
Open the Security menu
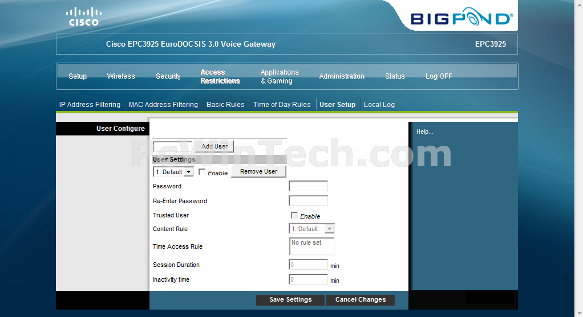click(168, 76)
